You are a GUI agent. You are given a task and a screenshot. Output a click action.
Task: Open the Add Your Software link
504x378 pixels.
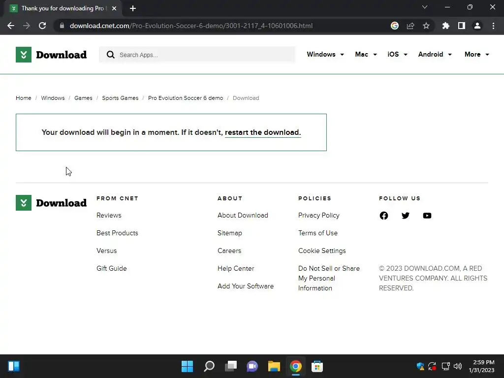(x=246, y=286)
